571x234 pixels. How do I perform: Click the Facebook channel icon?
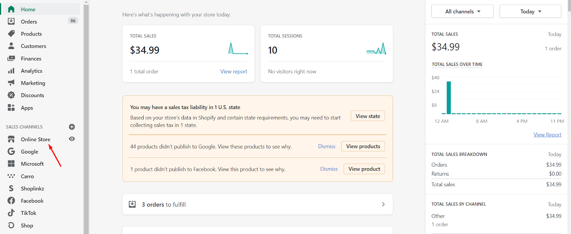pyautogui.click(x=11, y=201)
